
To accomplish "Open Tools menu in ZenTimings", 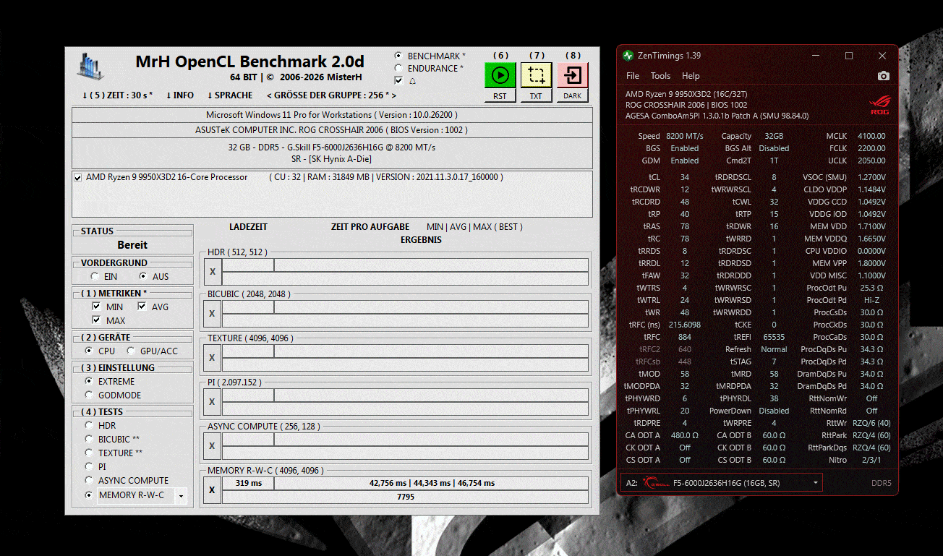I will [x=660, y=76].
